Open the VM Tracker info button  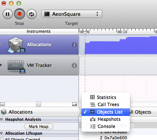[74, 65]
